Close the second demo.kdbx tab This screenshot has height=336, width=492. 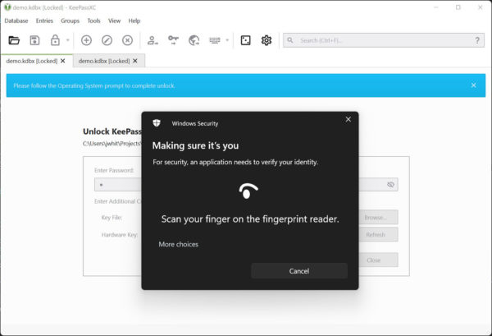pyautogui.click(x=135, y=61)
